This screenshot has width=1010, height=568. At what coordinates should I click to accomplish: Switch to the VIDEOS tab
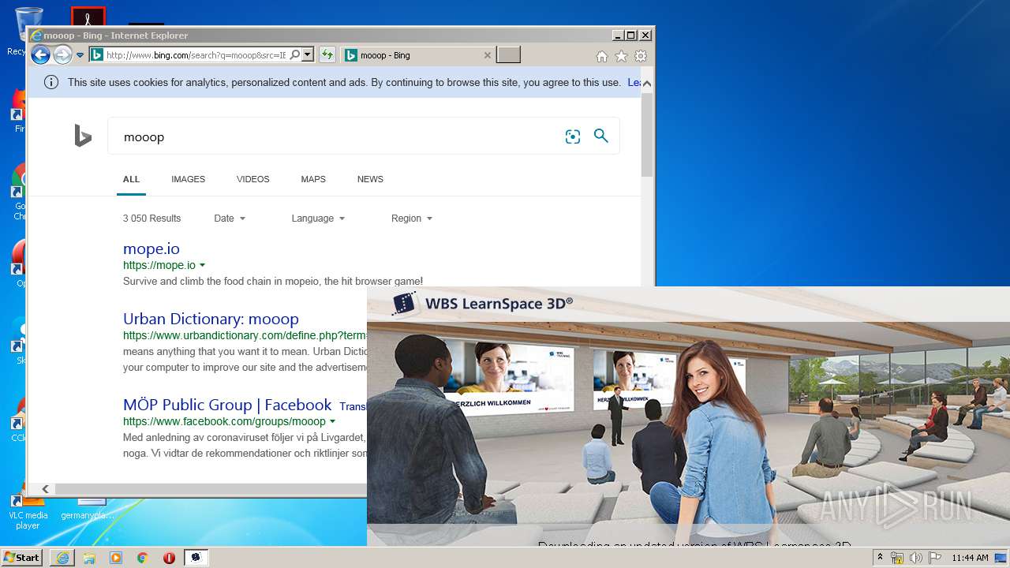(x=252, y=179)
